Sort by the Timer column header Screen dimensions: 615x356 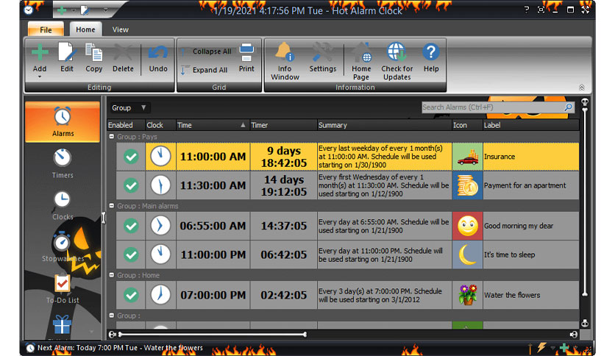tap(283, 125)
